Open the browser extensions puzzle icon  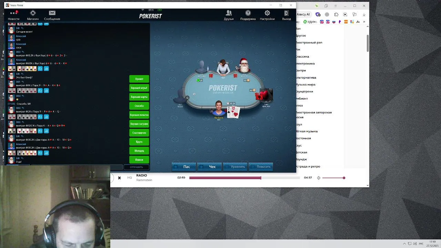[336, 14]
